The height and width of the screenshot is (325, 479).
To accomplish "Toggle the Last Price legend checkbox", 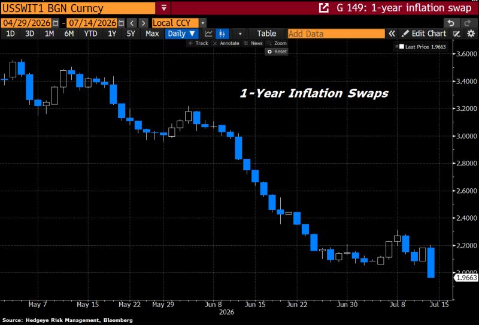I will point(402,47).
